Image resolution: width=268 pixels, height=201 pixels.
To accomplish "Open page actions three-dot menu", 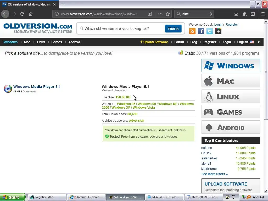I will pos(160,14).
